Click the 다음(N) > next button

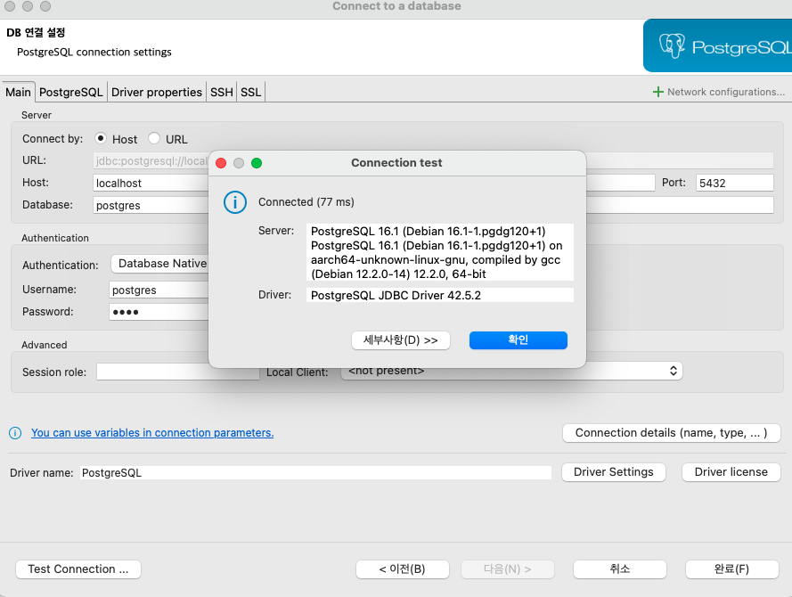508,569
